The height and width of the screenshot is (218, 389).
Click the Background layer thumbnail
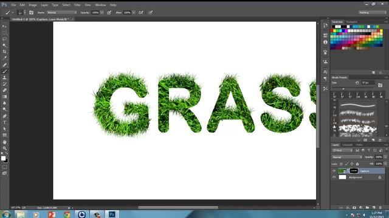click(342, 177)
